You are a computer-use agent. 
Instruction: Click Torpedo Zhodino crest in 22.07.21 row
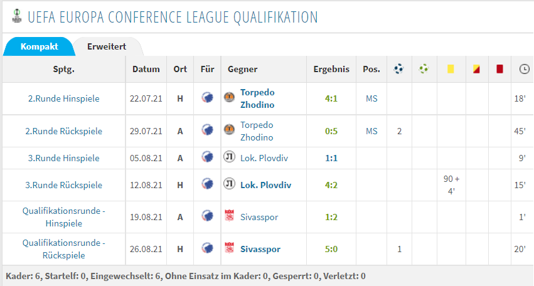[x=229, y=97]
